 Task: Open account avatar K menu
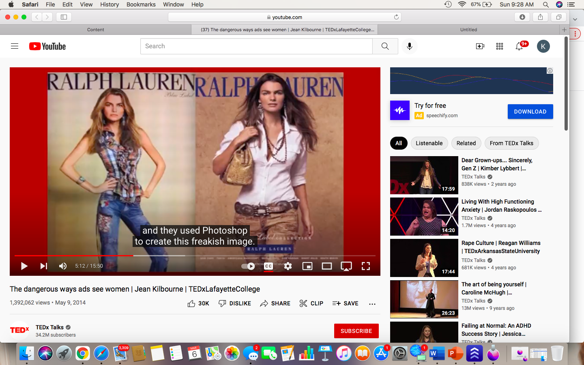[543, 46]
